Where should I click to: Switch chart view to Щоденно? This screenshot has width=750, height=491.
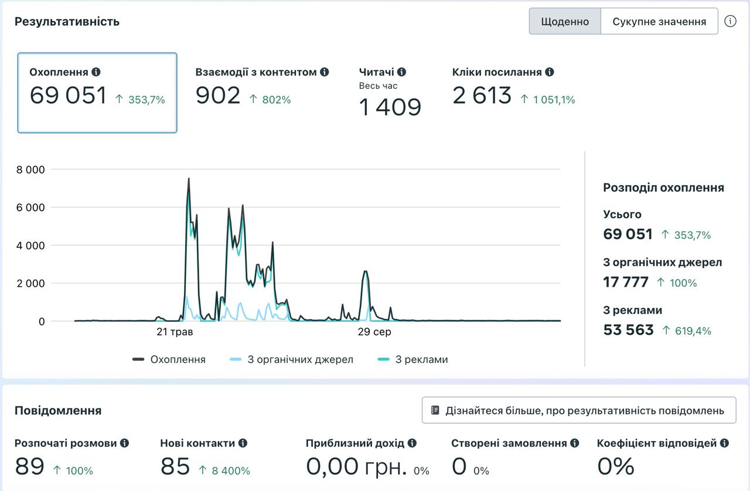click(565, 21)
